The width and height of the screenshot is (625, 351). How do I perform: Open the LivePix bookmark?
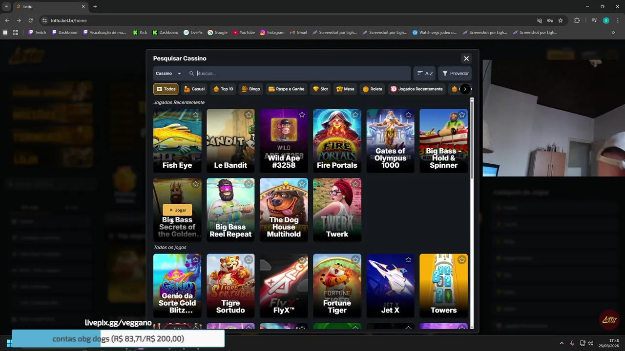point(193,33)
